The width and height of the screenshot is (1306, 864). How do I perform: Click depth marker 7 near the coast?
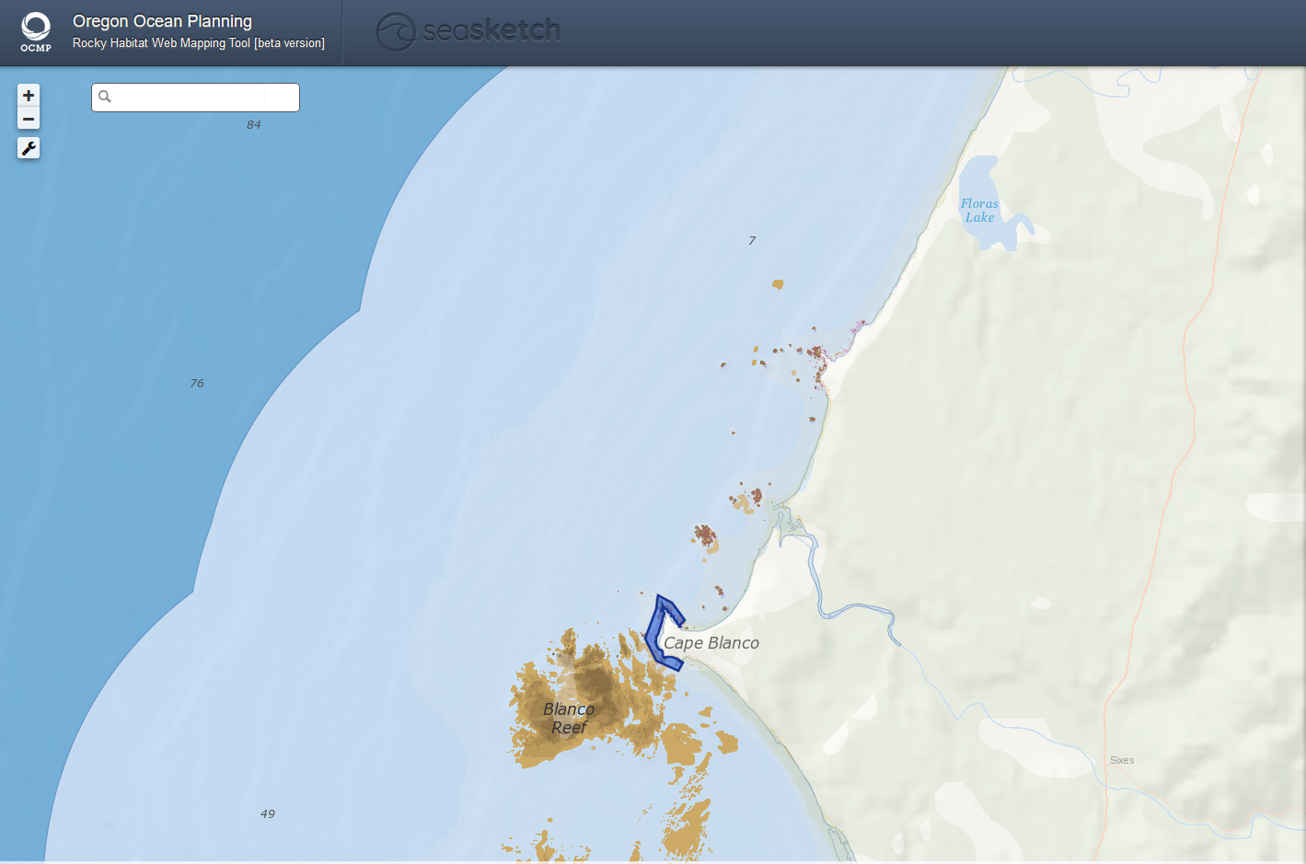[752, 241]
